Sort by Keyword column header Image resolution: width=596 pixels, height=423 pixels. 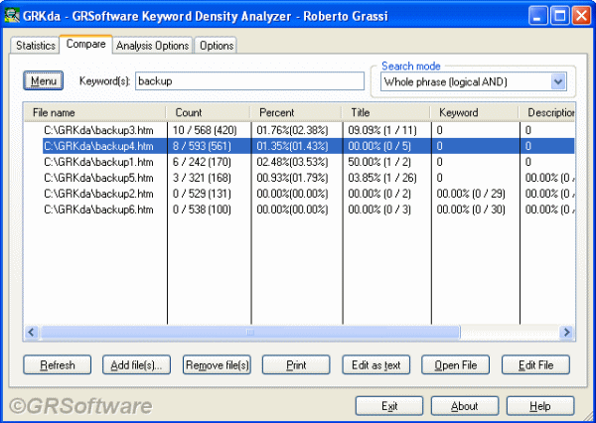(475, 112)
